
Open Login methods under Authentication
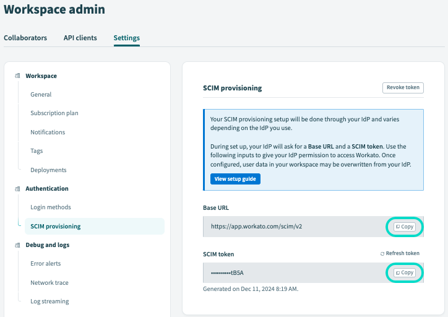click(51, 207)
